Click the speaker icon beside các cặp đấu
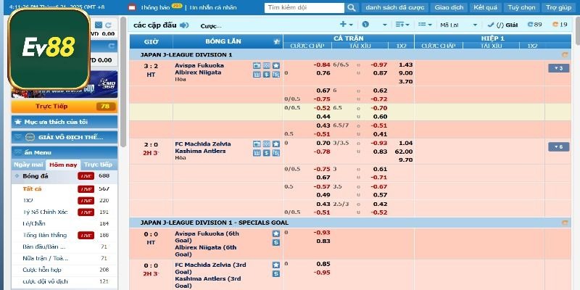 (184, 25)
